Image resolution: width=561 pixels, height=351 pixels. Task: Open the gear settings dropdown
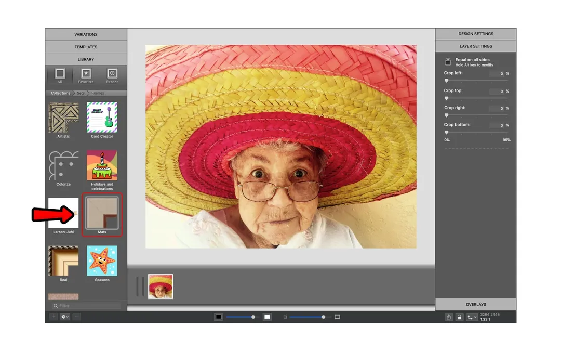coord(65,317)
